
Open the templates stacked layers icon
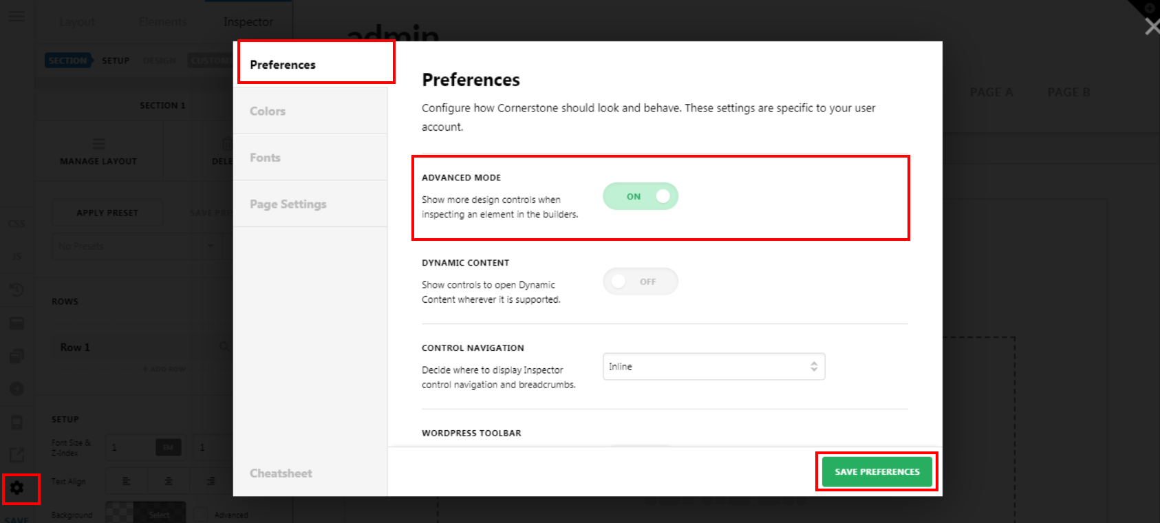17,356
